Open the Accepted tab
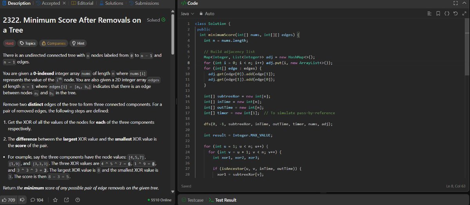470x205 pixels. click(48, 3)
